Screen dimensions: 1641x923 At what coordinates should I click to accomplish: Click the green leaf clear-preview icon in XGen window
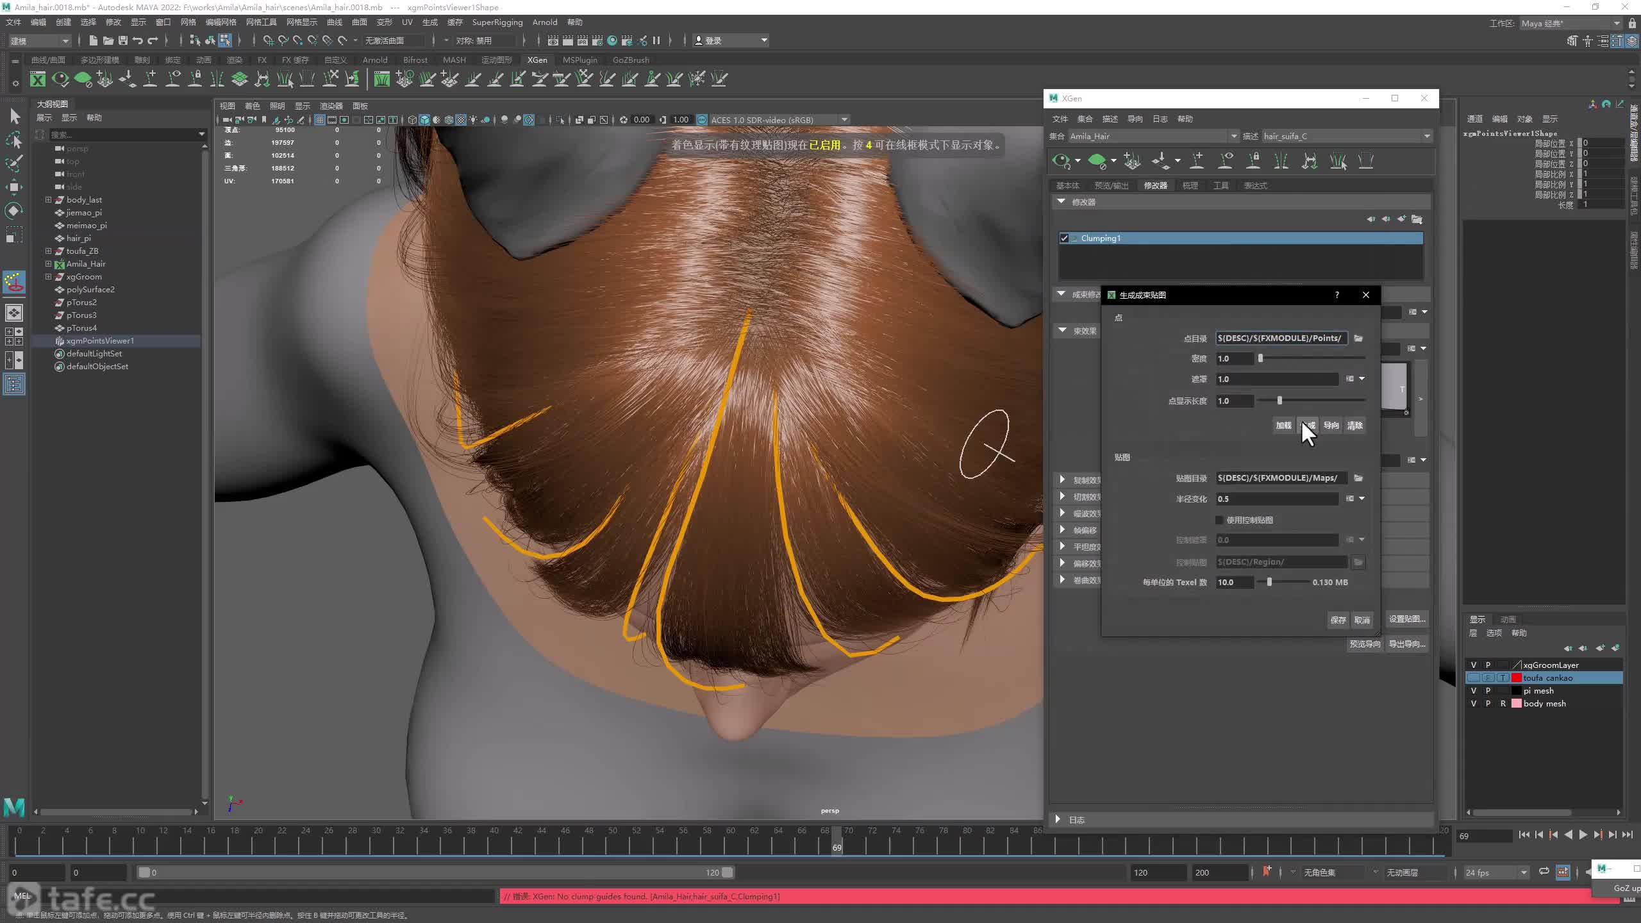pyautogui.click(x=1097, y=160)
